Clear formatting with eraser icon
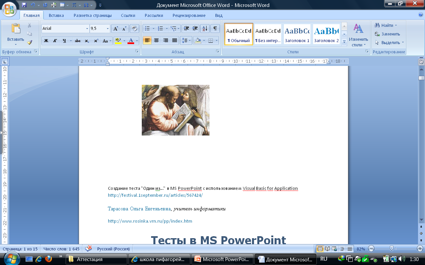 click(134, 28)
